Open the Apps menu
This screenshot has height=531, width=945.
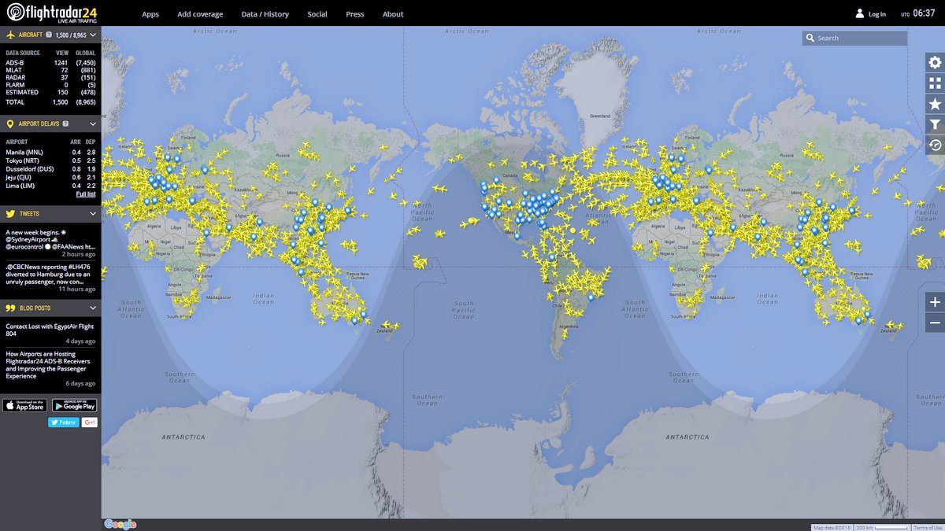point(150,14)
